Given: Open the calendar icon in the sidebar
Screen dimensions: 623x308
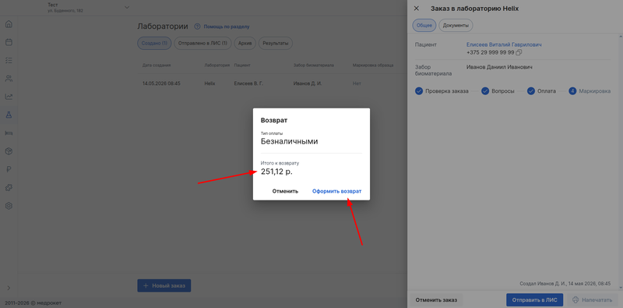Looking at the screenshot, I should click(9, 42).
